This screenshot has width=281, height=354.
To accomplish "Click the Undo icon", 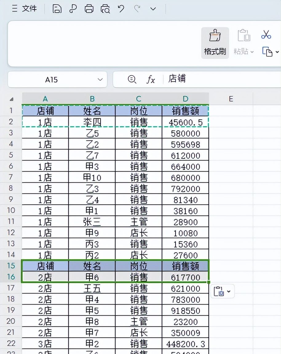I will [x=121, y=9].
